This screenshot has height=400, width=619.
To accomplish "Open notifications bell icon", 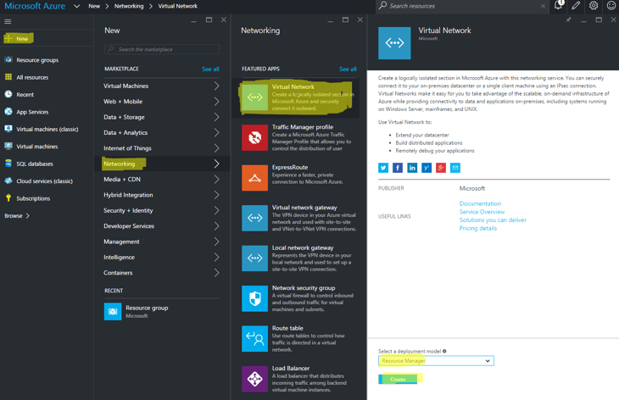I will click(x=558, y=6).
